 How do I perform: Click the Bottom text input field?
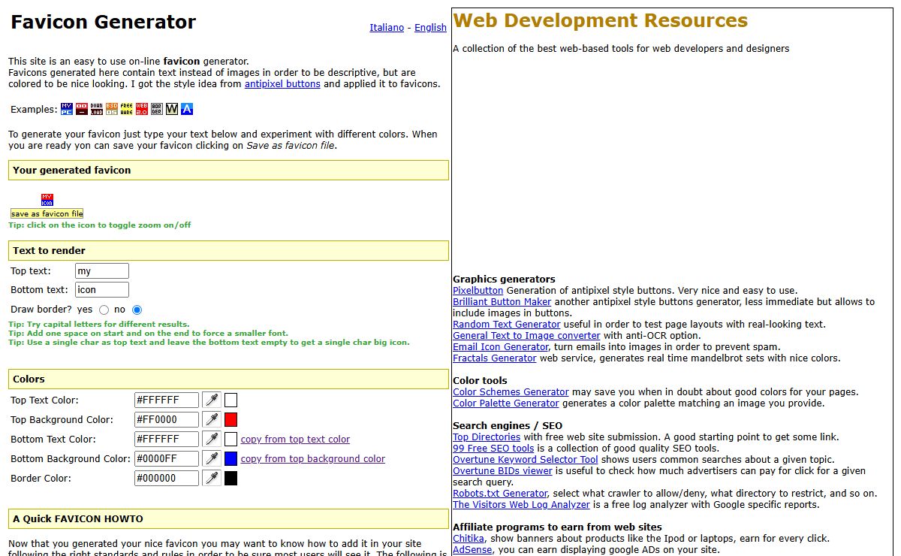[x=102, y=289]
